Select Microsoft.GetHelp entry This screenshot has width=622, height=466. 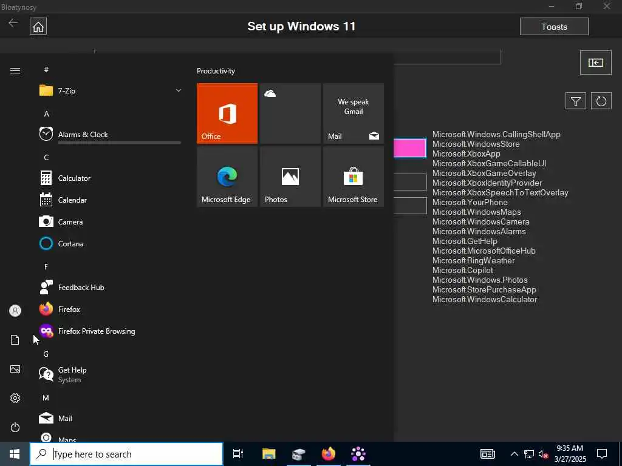[465, 241]
